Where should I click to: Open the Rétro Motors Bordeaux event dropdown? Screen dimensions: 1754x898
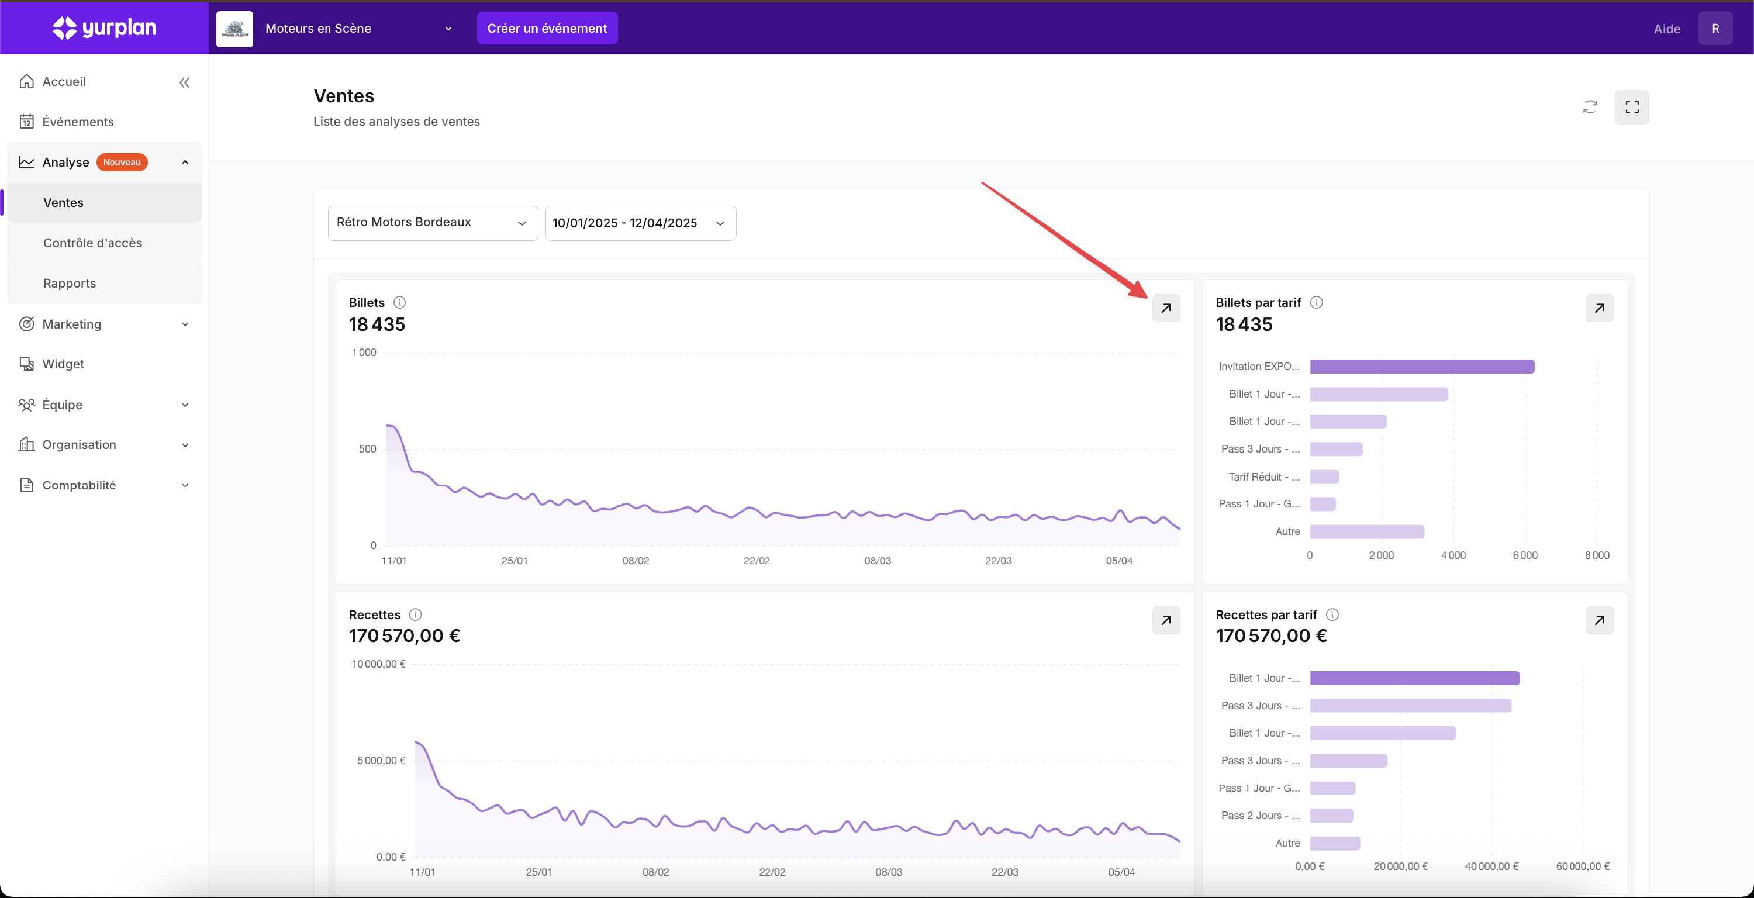point(433,223)
